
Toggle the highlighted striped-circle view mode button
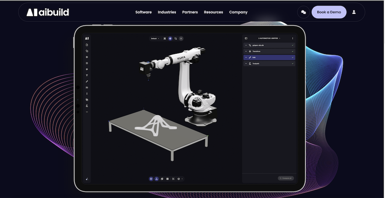coord(170,38)
